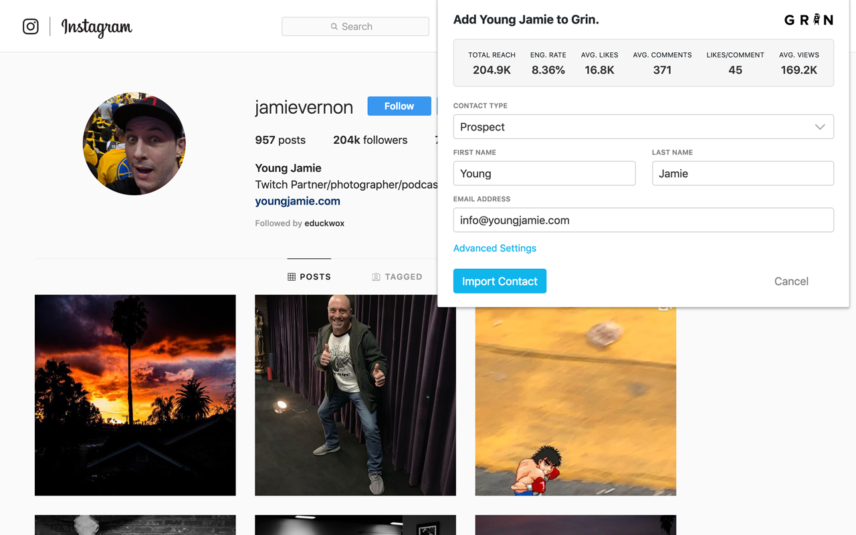Image resolution: width=856 pixels, height=535 pixels.
Task: Click the Eng. Rate 8.36% stat
Action: click(548, 63)
